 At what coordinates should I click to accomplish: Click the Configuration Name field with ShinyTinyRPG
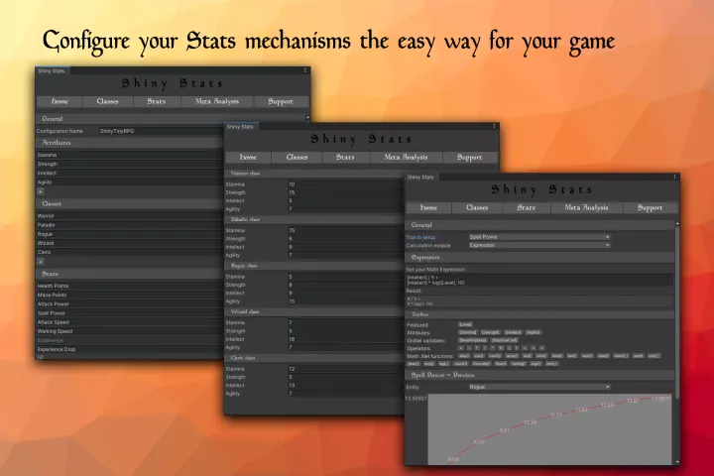(162, 131)
